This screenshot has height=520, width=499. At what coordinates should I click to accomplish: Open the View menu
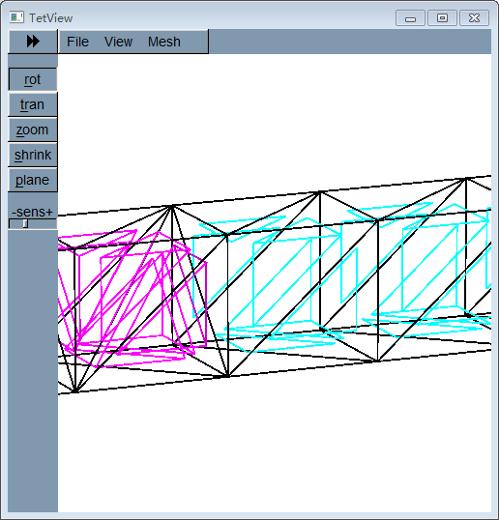point(118,42)
